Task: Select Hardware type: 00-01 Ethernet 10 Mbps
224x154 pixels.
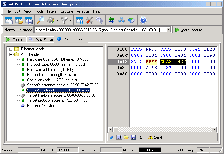Action: 58,59
